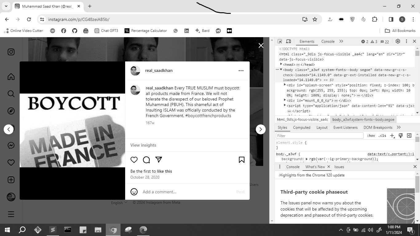
Task: Open the post's three-dot options menu
Action: coord(241,71)
